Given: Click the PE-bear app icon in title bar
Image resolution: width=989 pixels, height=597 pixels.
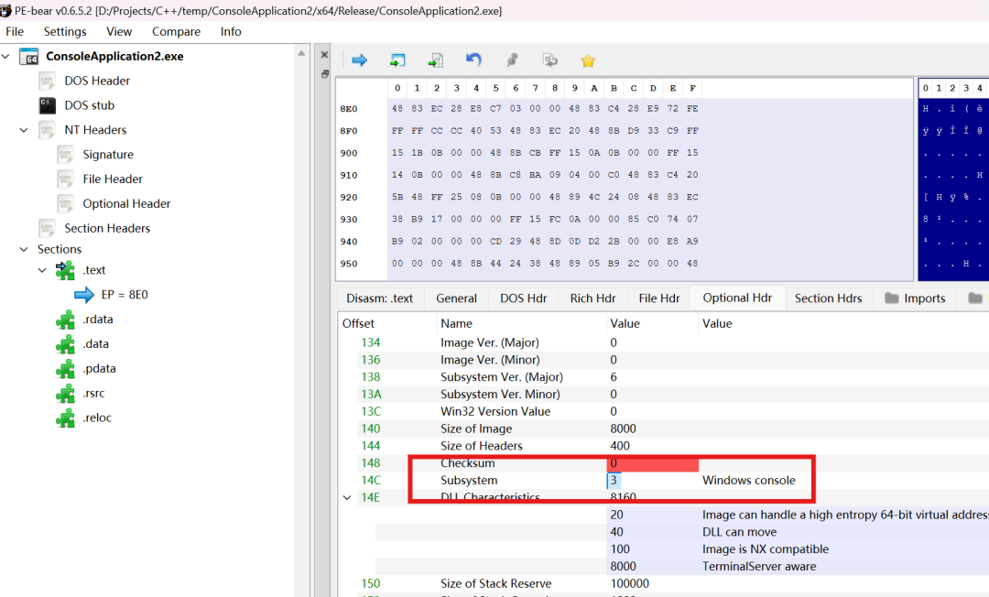Looking at the screenshot, I should pos(5,11).
